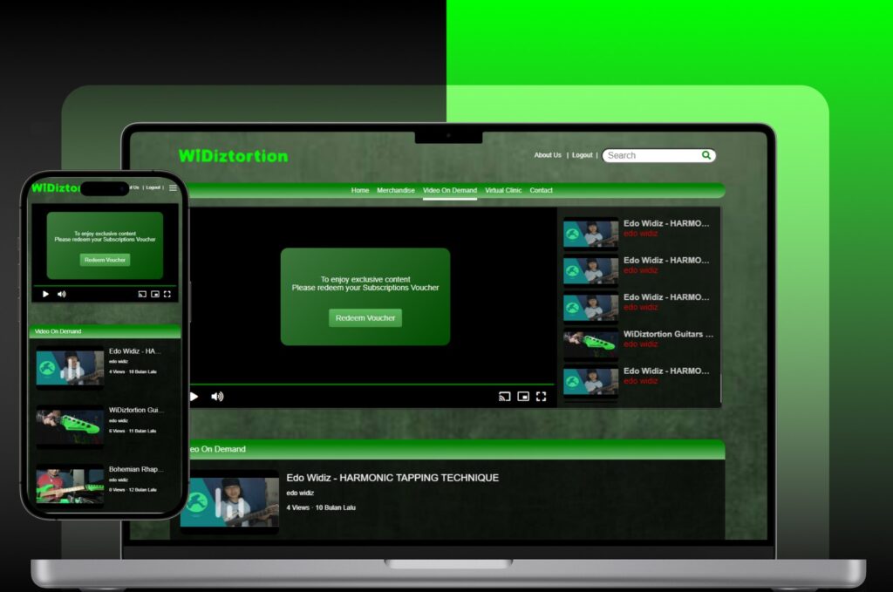Open third Edo Widiz - HARMO... sidebar thumbnail
The width and height of the screenshot is (893, 592).
coord(590,306)
